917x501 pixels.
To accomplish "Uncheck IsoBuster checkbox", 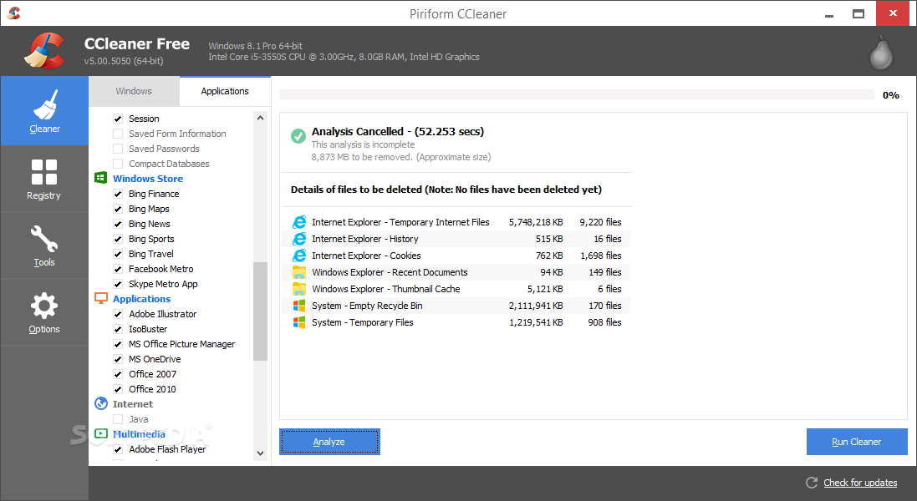I will pos(118,329).
